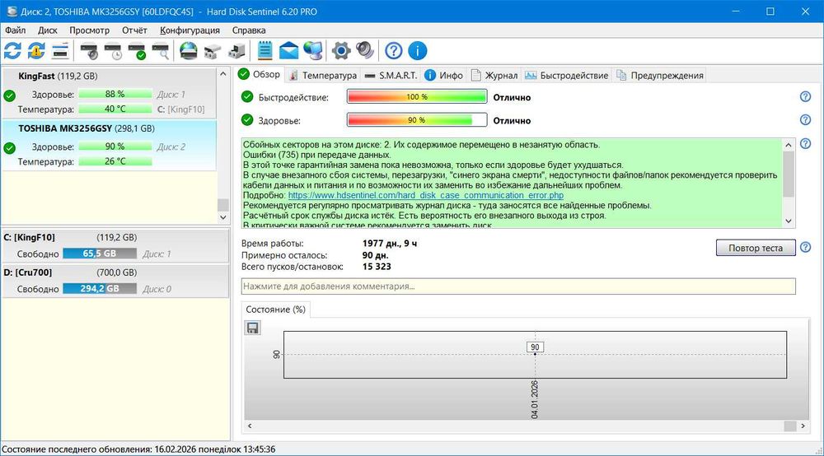824x456 pixels.
Task: Open settings via the gear icon
Action: pyautogui.click(x=341, y=51)
